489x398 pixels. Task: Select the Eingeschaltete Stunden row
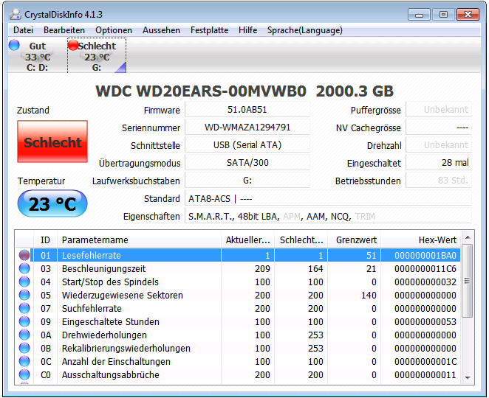[238, 322]
